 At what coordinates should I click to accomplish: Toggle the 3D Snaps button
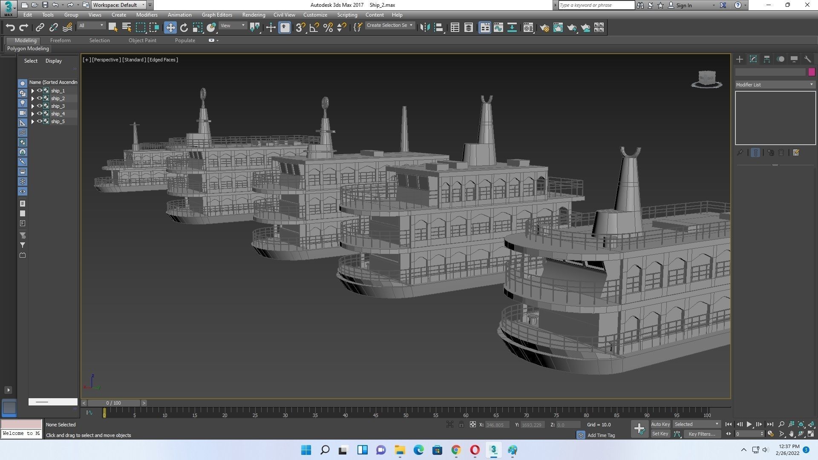[300, 28]
